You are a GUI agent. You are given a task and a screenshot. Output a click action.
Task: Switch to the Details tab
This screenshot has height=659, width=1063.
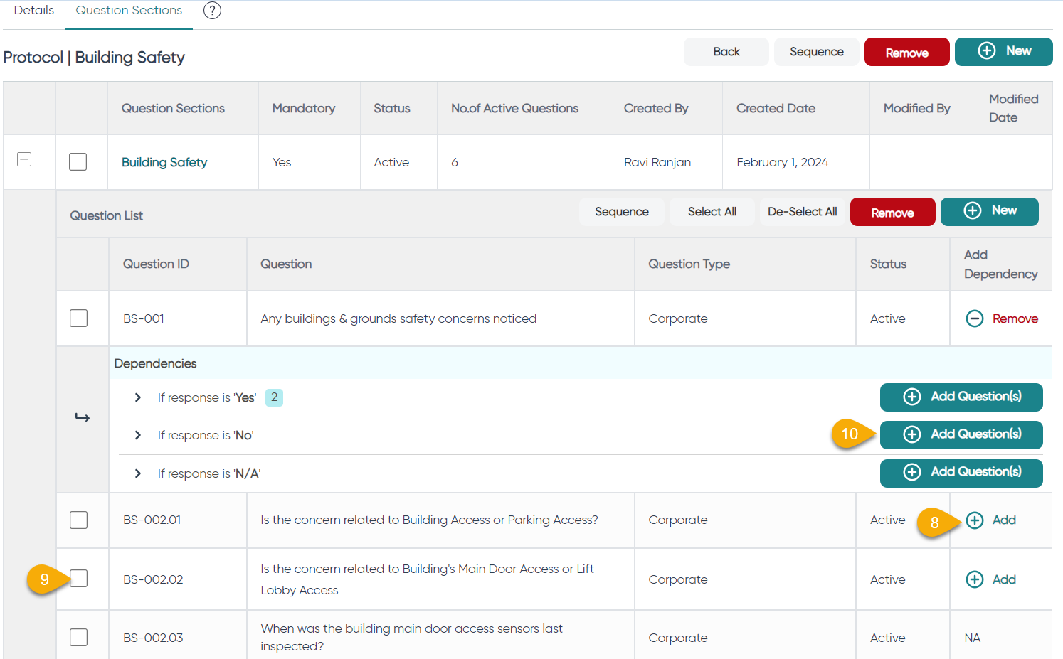[x=34, y=10]
